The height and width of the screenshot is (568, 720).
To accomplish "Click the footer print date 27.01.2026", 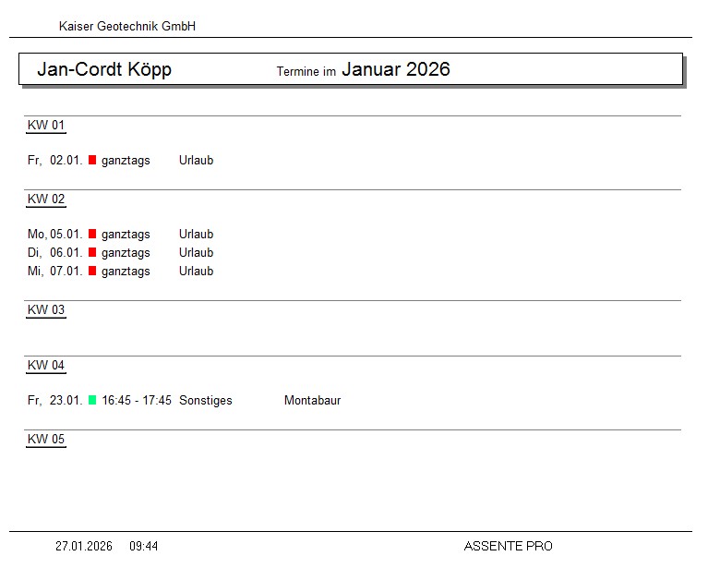I will tap(84, 547).
